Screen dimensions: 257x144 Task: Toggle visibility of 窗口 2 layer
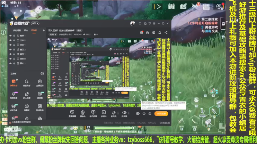[11, 50]
